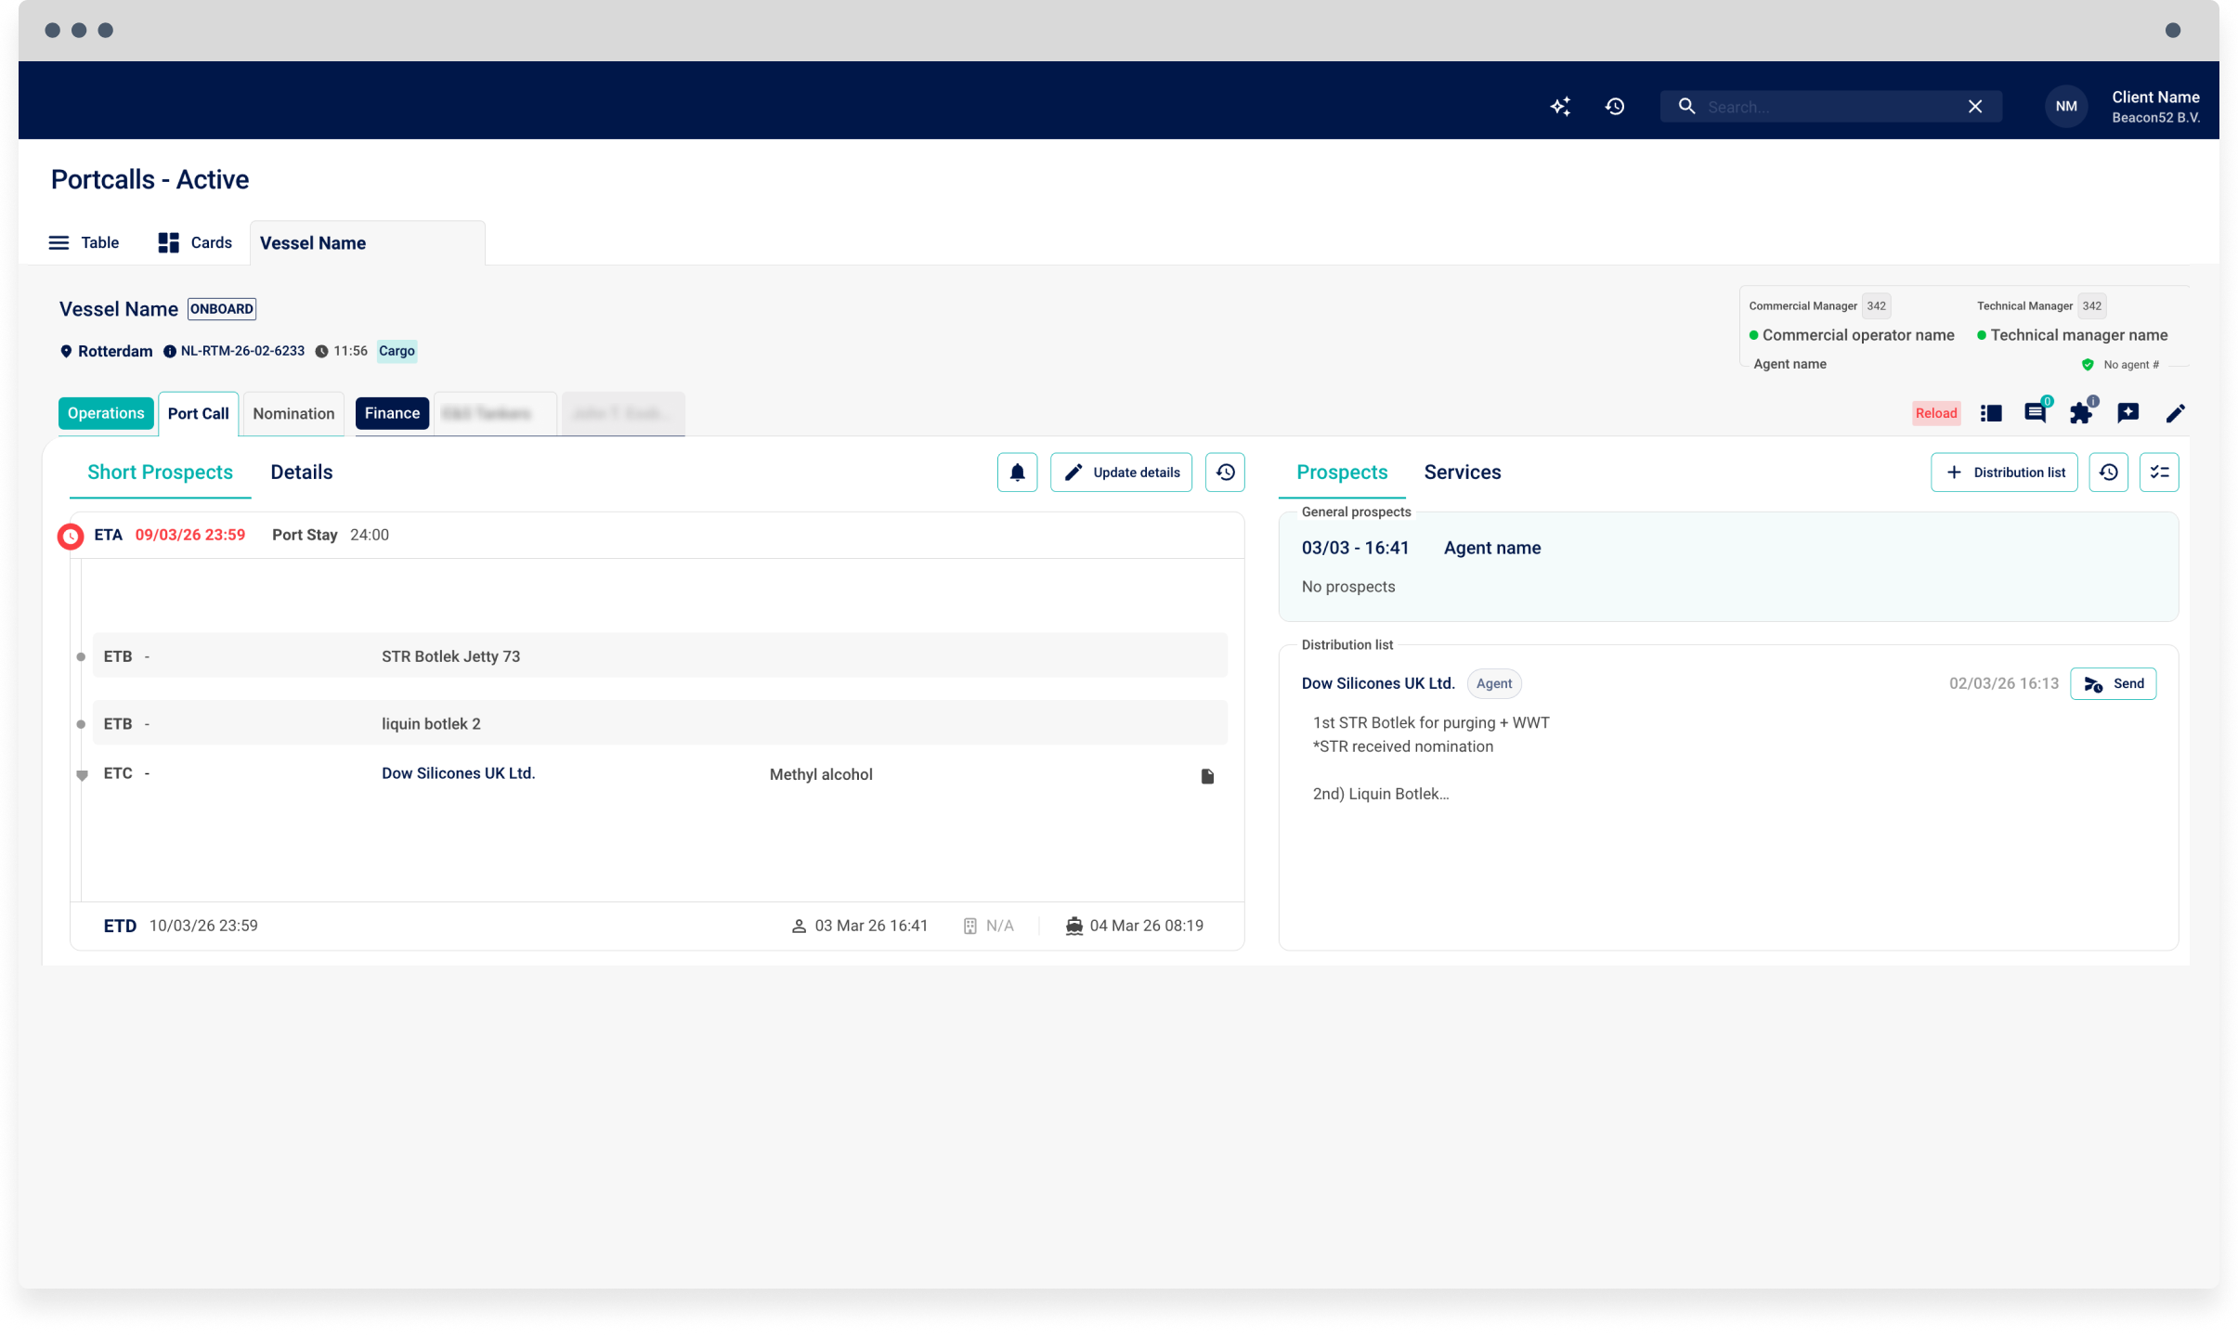
Task: Open the Short Prospects history clock icon
Action: [x=1225, y=473]
